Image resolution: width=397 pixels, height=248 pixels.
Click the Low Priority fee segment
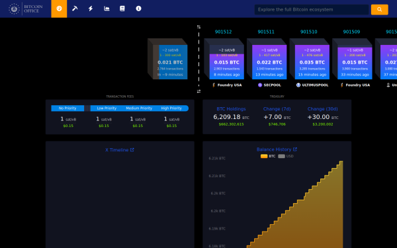(x=107, y=108)
